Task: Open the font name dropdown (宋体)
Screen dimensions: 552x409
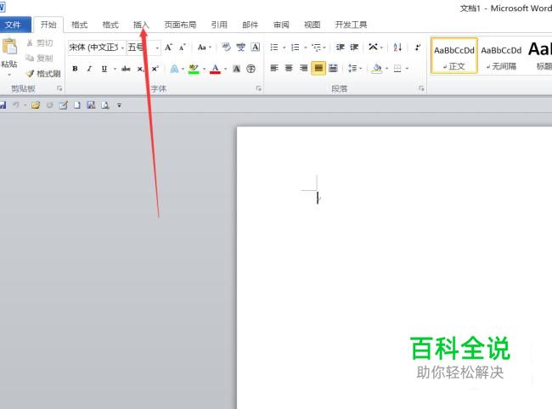Action: point(122,48)
